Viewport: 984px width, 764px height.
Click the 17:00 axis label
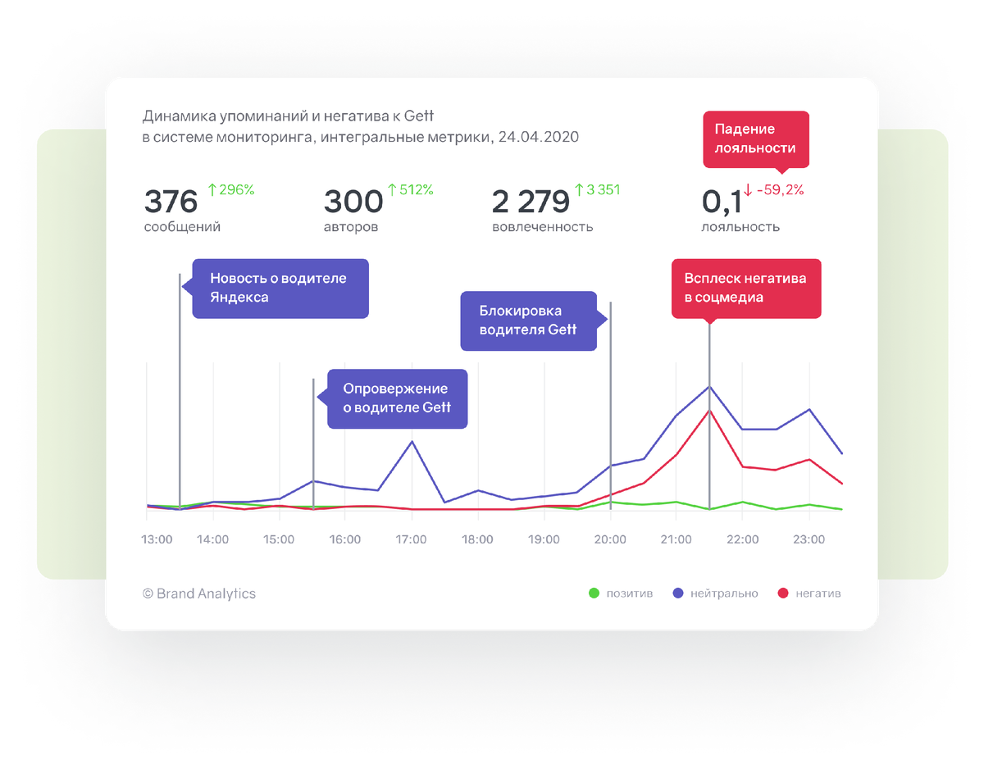(411, 539)
